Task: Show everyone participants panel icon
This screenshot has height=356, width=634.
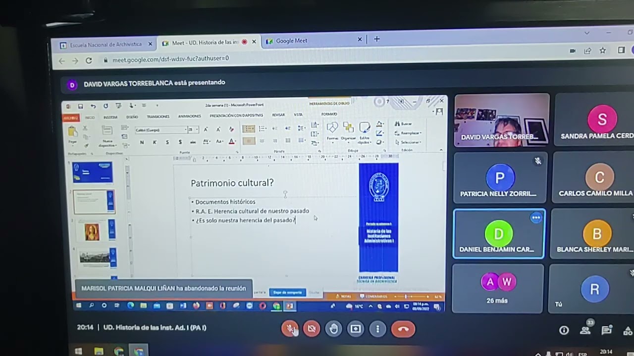Action: tap(585, 330)
